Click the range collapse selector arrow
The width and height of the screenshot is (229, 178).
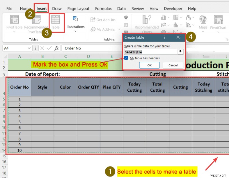[x=180, y=52]
